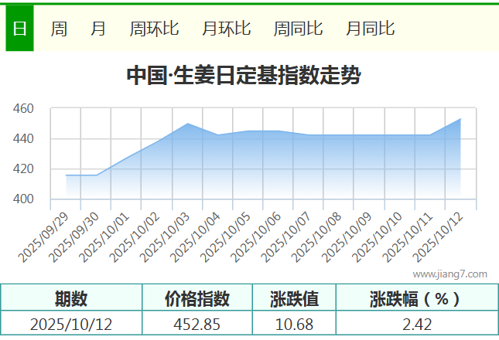The image size is (499, 340).
Task: Click the 涨跌幅（%） column header
Action: click(x=416, y=298)
